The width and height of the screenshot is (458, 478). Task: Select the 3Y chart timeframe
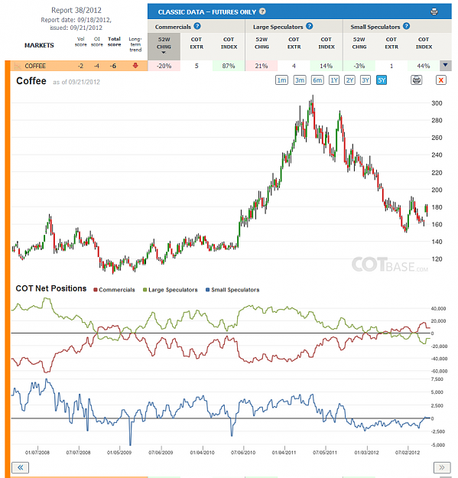pos(365,80)
